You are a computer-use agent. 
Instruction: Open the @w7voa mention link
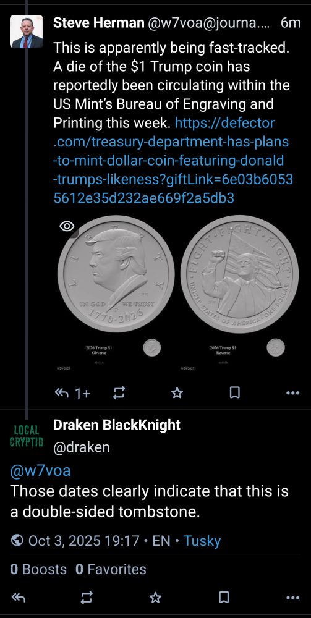(x=40, y=470)
